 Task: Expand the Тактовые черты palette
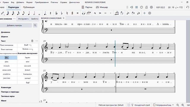point(8,96)
